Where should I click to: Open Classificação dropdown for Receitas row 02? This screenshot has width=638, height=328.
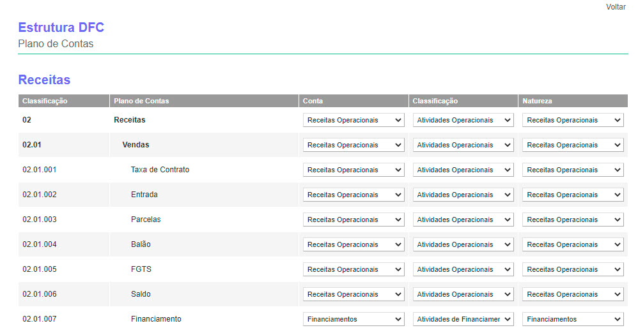point(463,120)
